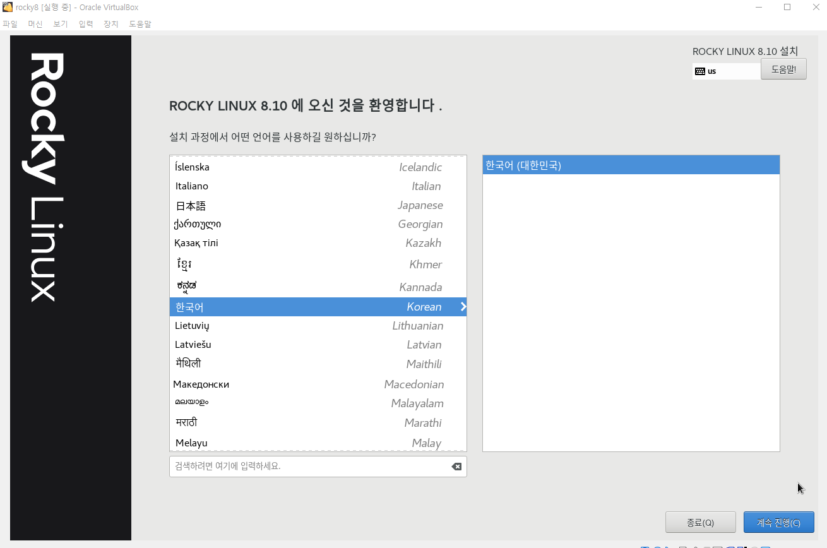Image resolution: width=827 pixels, height=548 pixels.
Task: Open the 파일 menu
Action: coord(10,24)
